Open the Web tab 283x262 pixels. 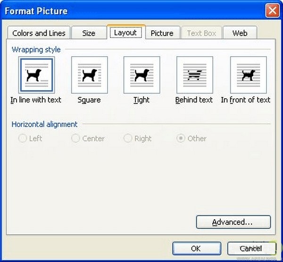tap(240, 33)
